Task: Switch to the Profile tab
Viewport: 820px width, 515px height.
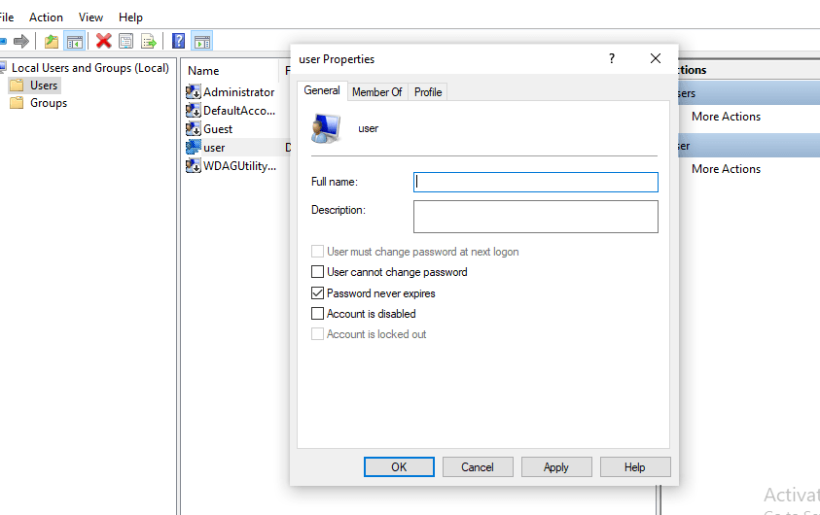Action: point(428,92)
